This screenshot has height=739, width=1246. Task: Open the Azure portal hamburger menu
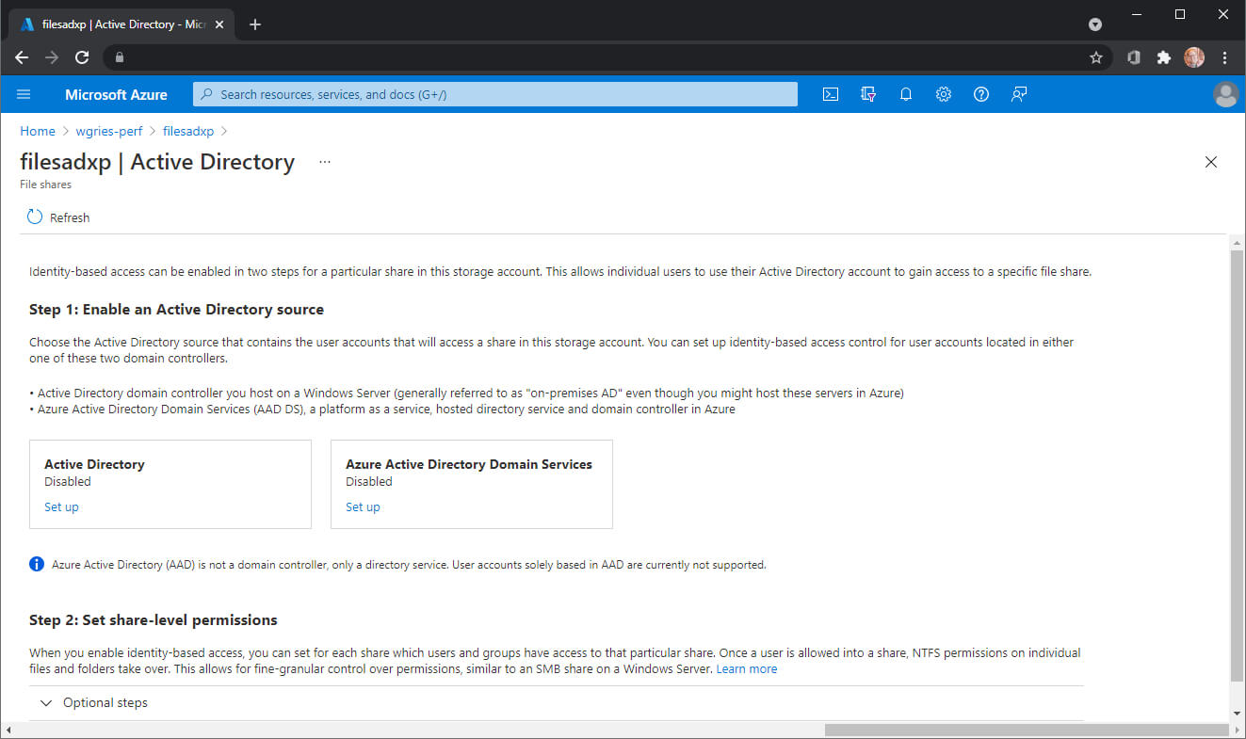click(24, 94)
